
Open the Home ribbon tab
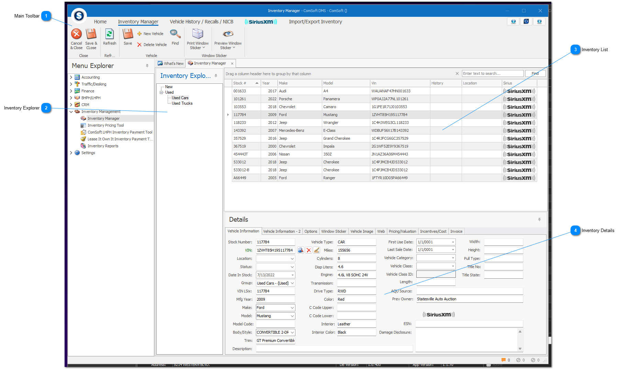[100, 22]
